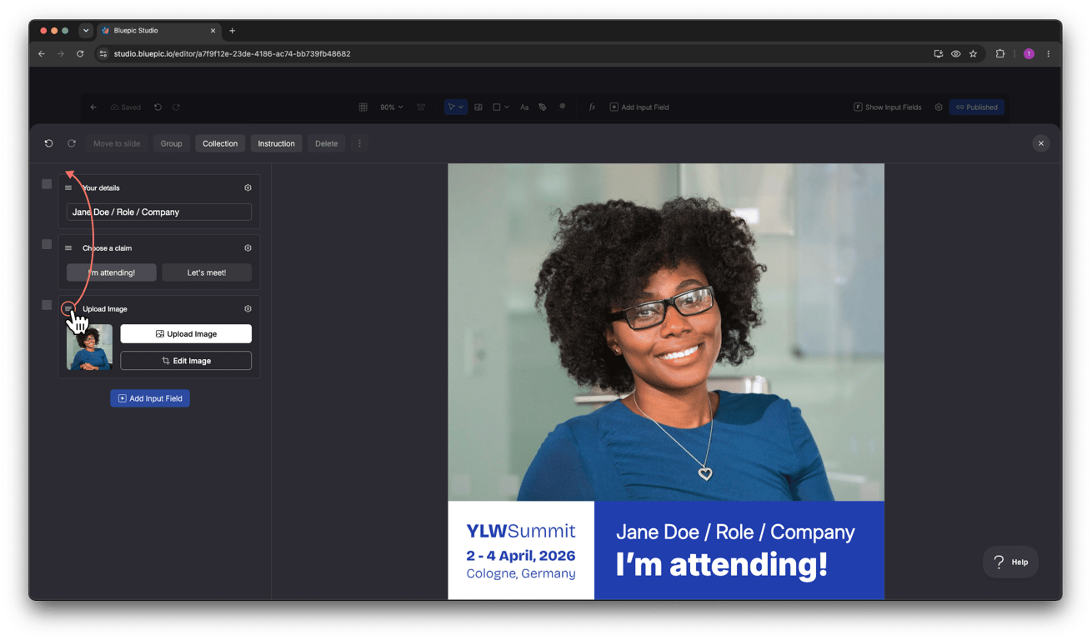The image size is (1092, 640).
Task: Click the drag handle beside Choose a claim
Action: pyautogui.click(x=68, y=247)
